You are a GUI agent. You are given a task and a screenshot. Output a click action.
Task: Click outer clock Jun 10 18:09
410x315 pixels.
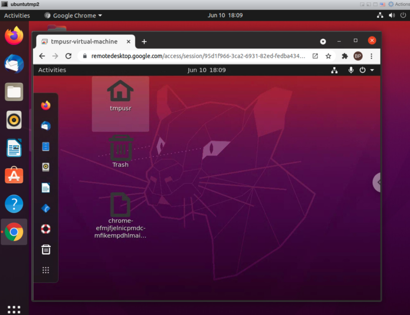pos(225,15)
